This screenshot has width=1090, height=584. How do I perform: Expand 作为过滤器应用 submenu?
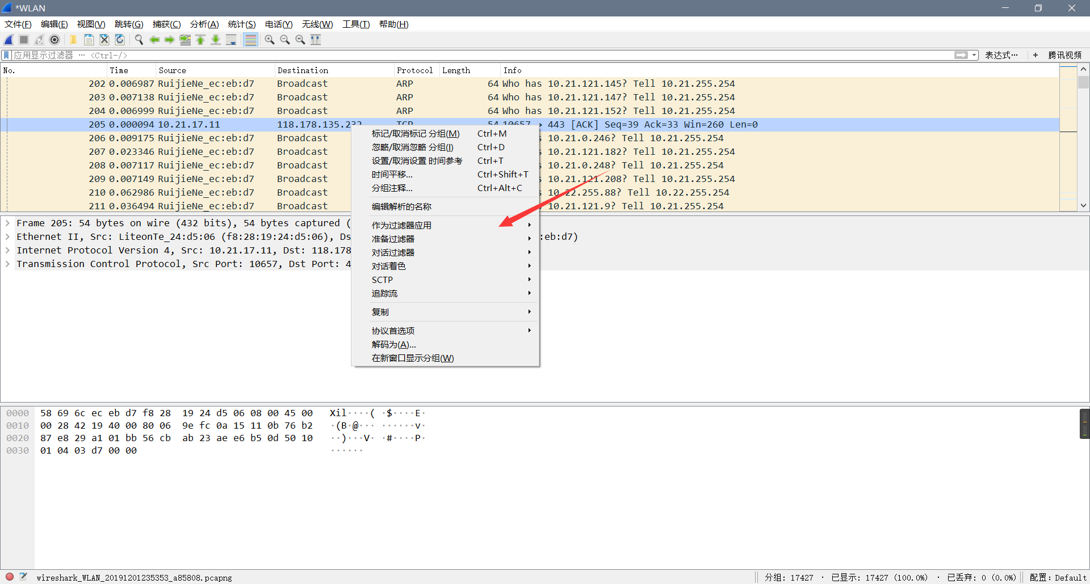tap(446, 225)
